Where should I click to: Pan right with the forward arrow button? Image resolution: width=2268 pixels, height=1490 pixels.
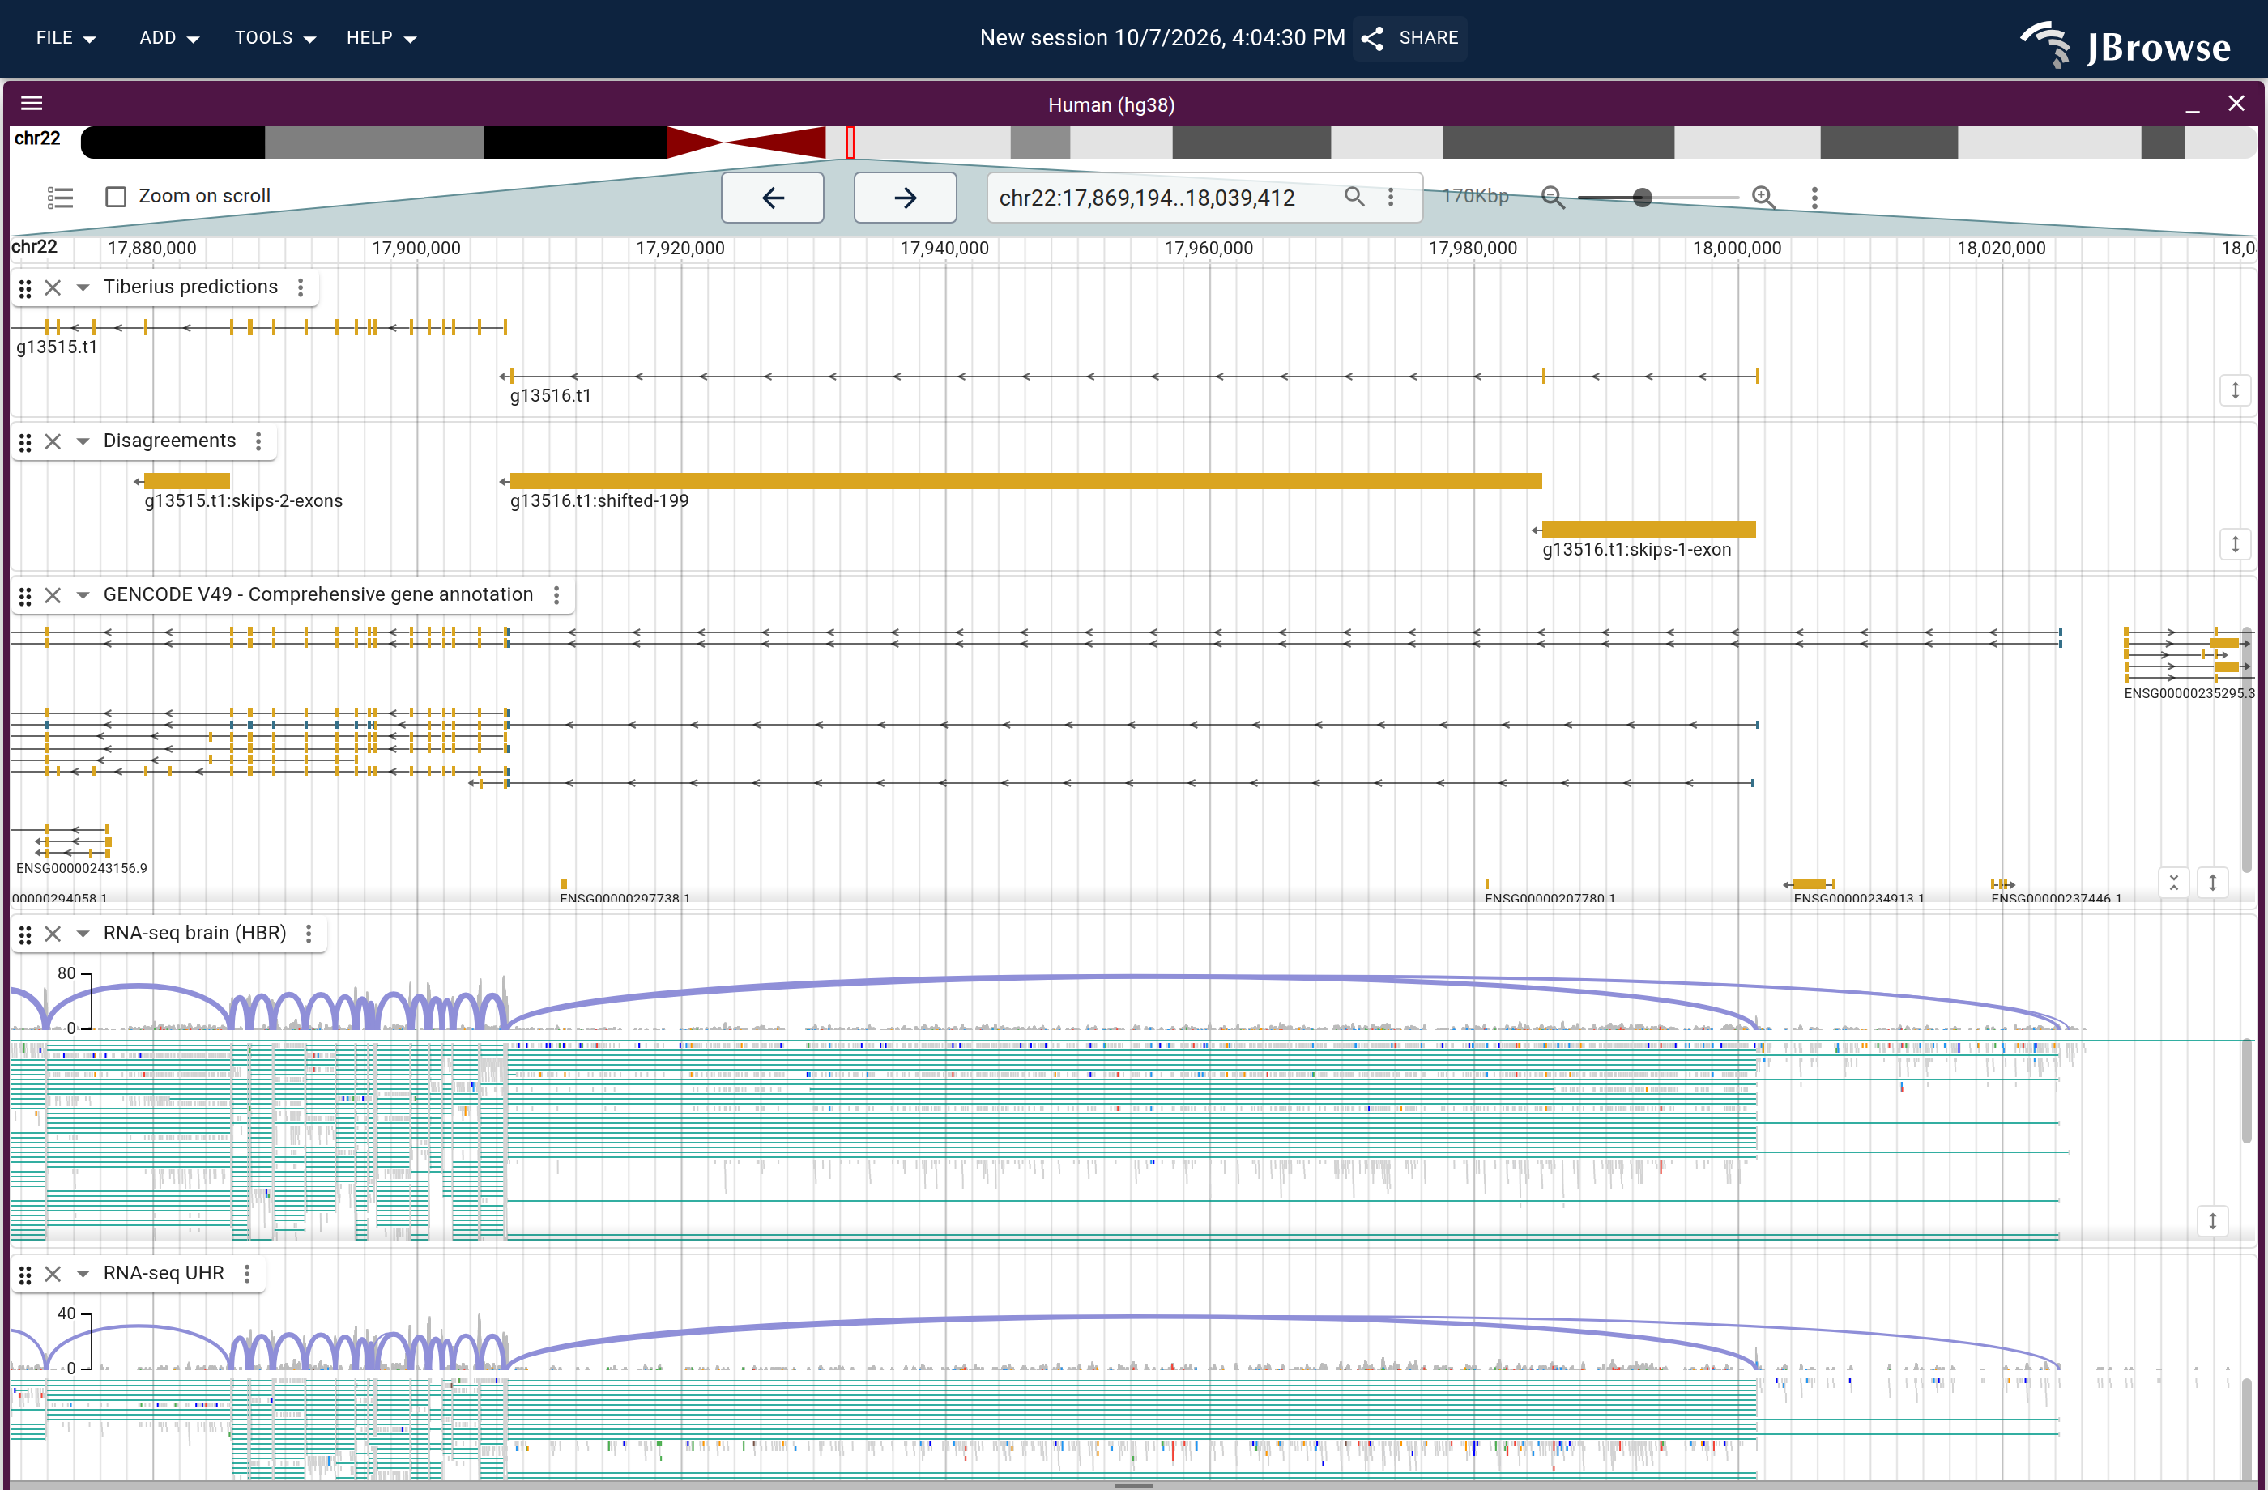906,198
